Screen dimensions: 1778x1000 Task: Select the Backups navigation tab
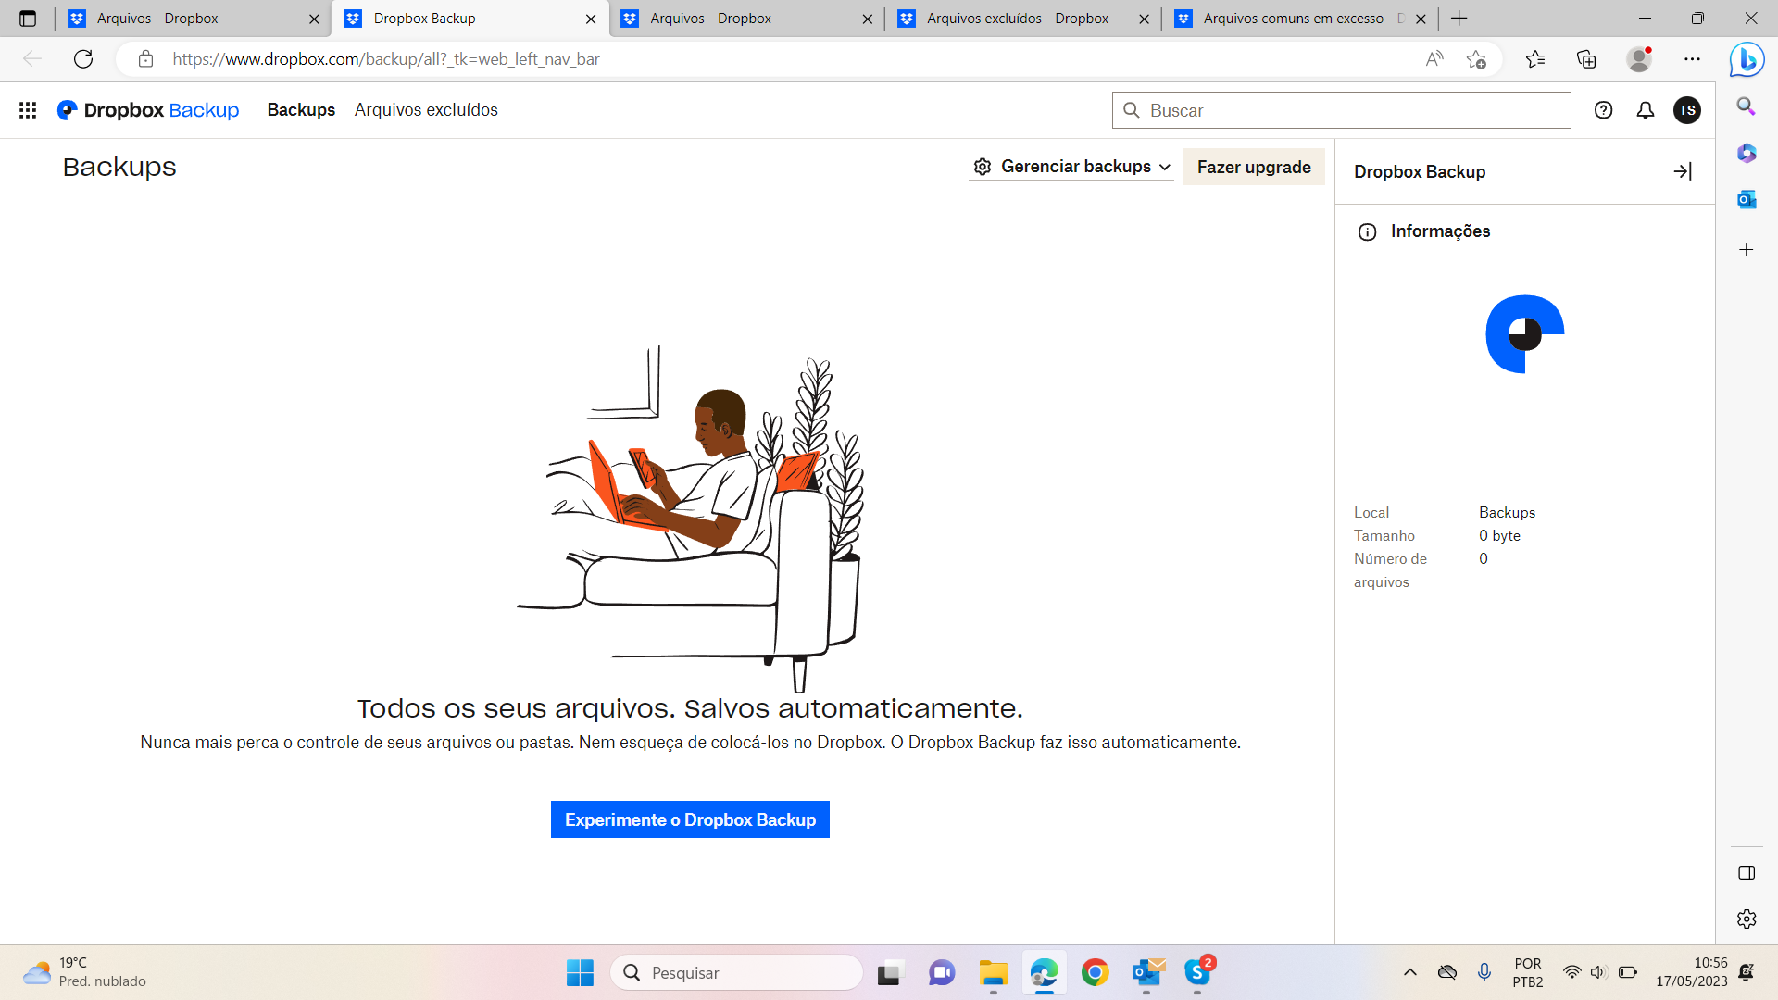301,110
